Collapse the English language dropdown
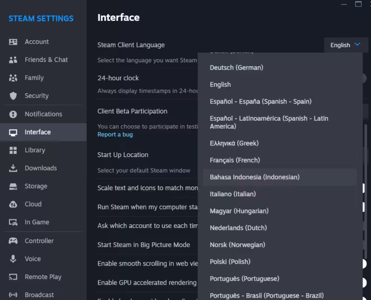 click(x=346, y=45)
